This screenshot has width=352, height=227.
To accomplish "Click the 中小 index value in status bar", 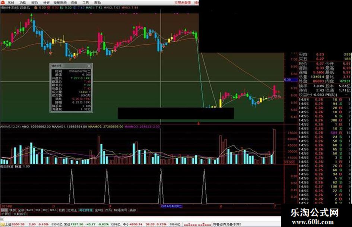I will [135, 224].
